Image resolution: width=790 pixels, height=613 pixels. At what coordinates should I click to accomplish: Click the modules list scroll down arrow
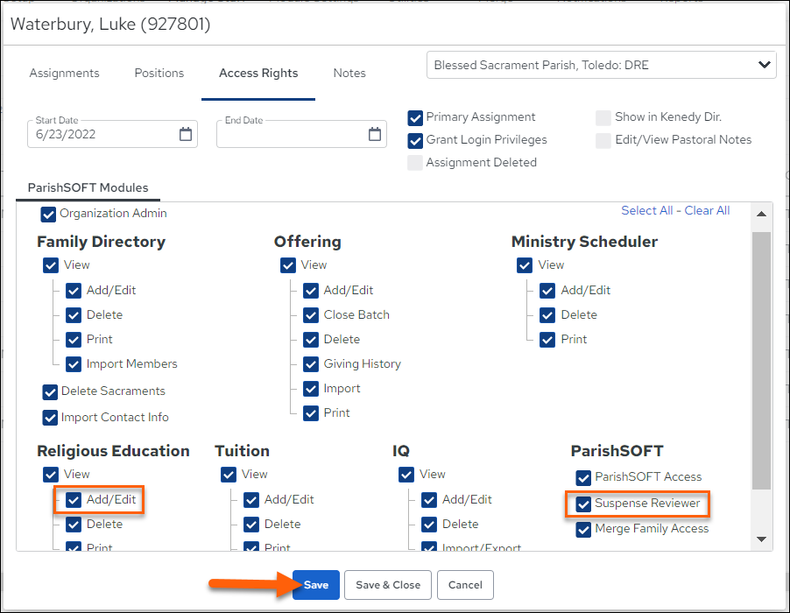pyautogui.click(x=761, y=539)
